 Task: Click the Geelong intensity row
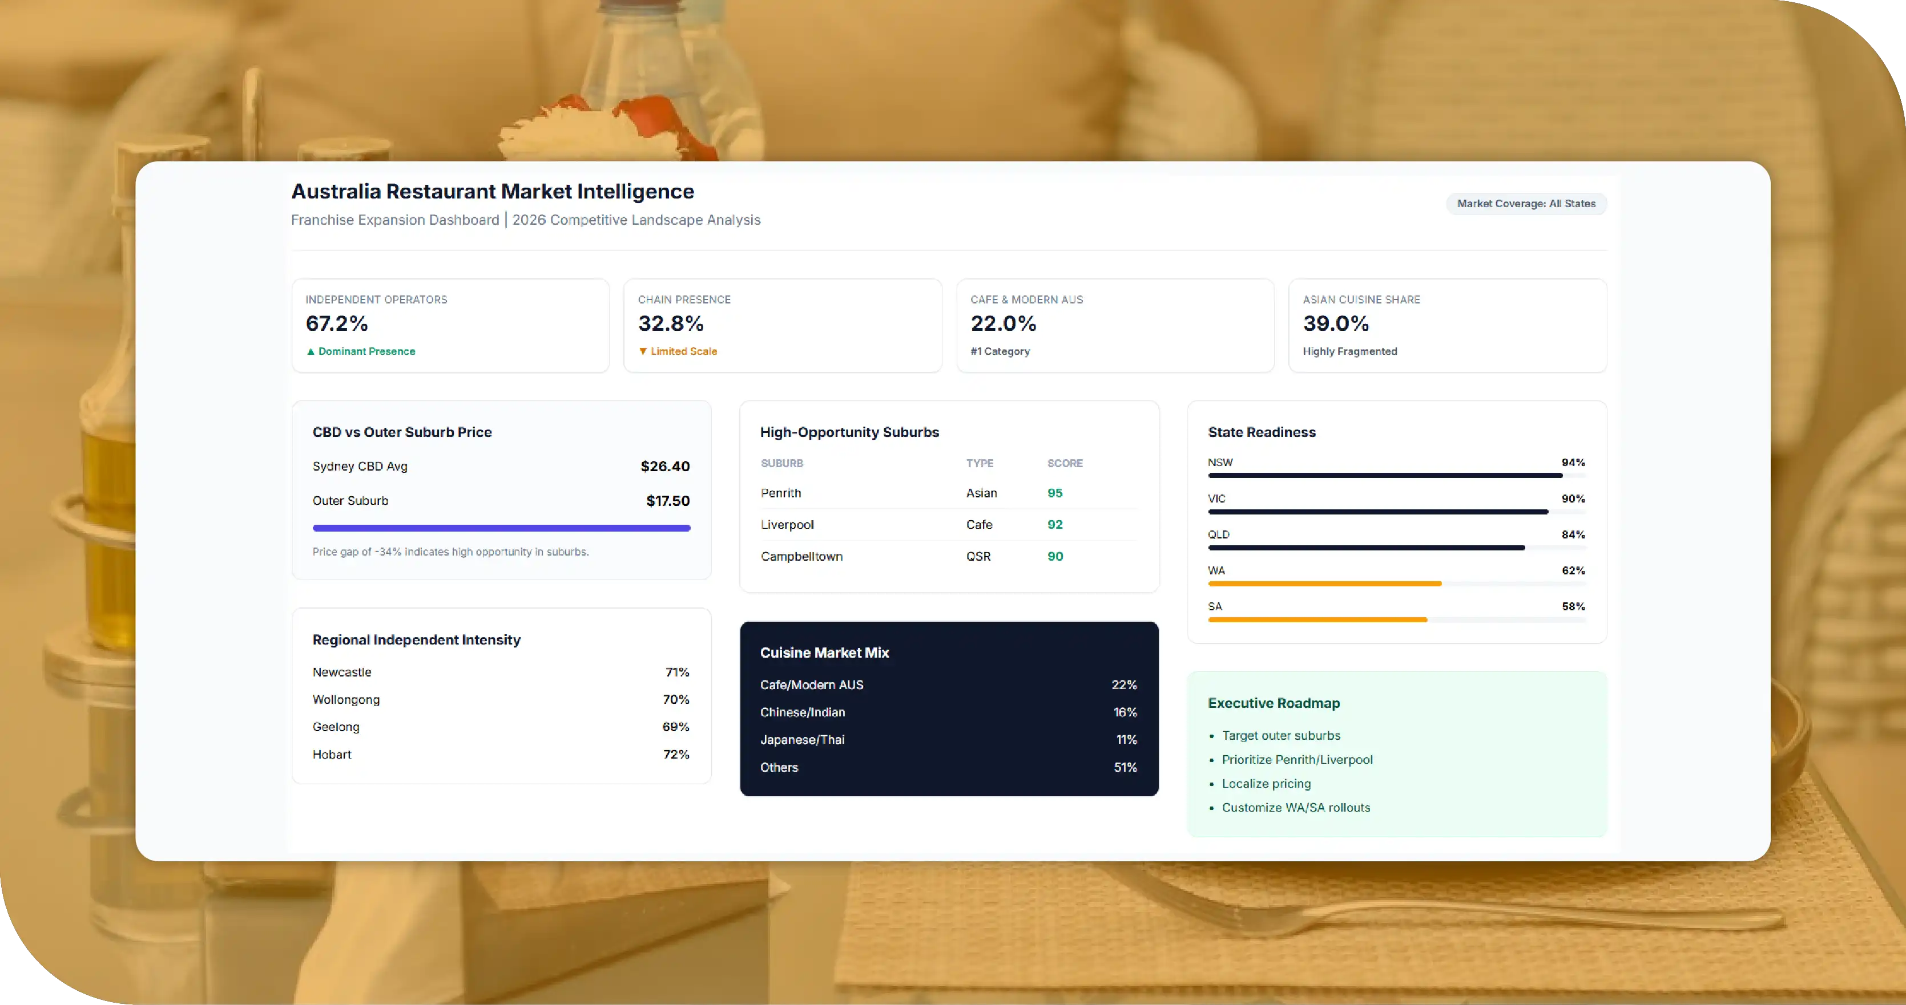pyautogui.click(x=501, y=727)
